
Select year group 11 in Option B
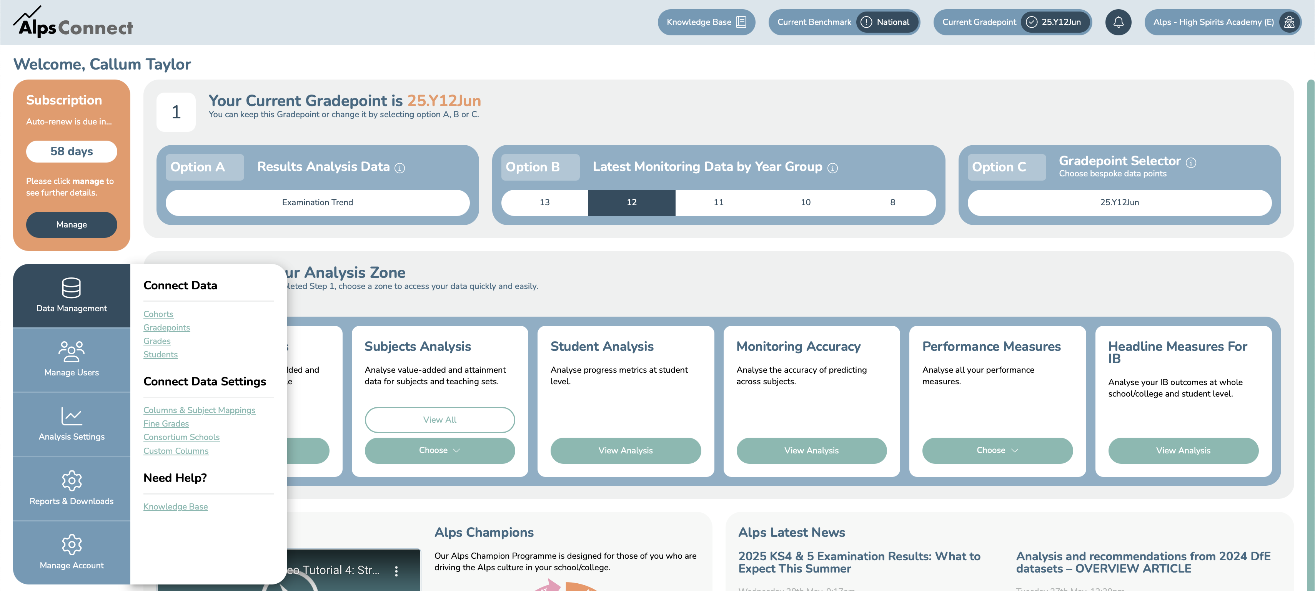click(719, 203)
